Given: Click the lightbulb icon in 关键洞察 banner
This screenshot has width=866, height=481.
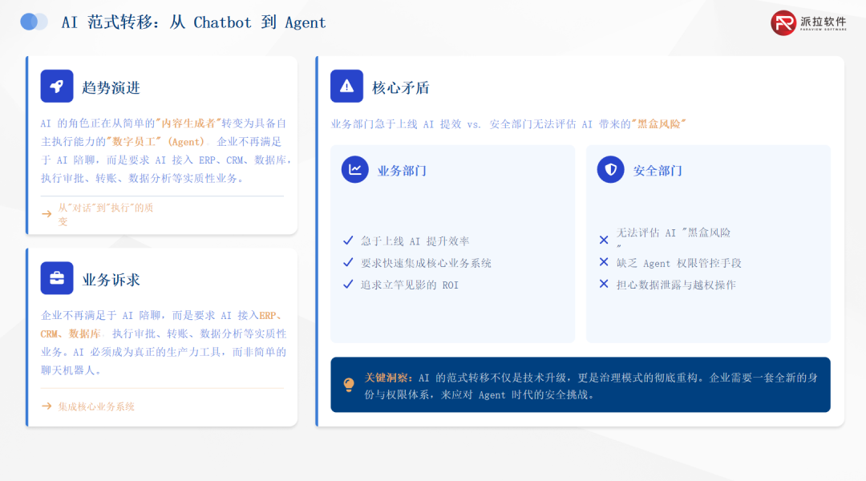Looking at the screenshot, I should pos(349,384).
